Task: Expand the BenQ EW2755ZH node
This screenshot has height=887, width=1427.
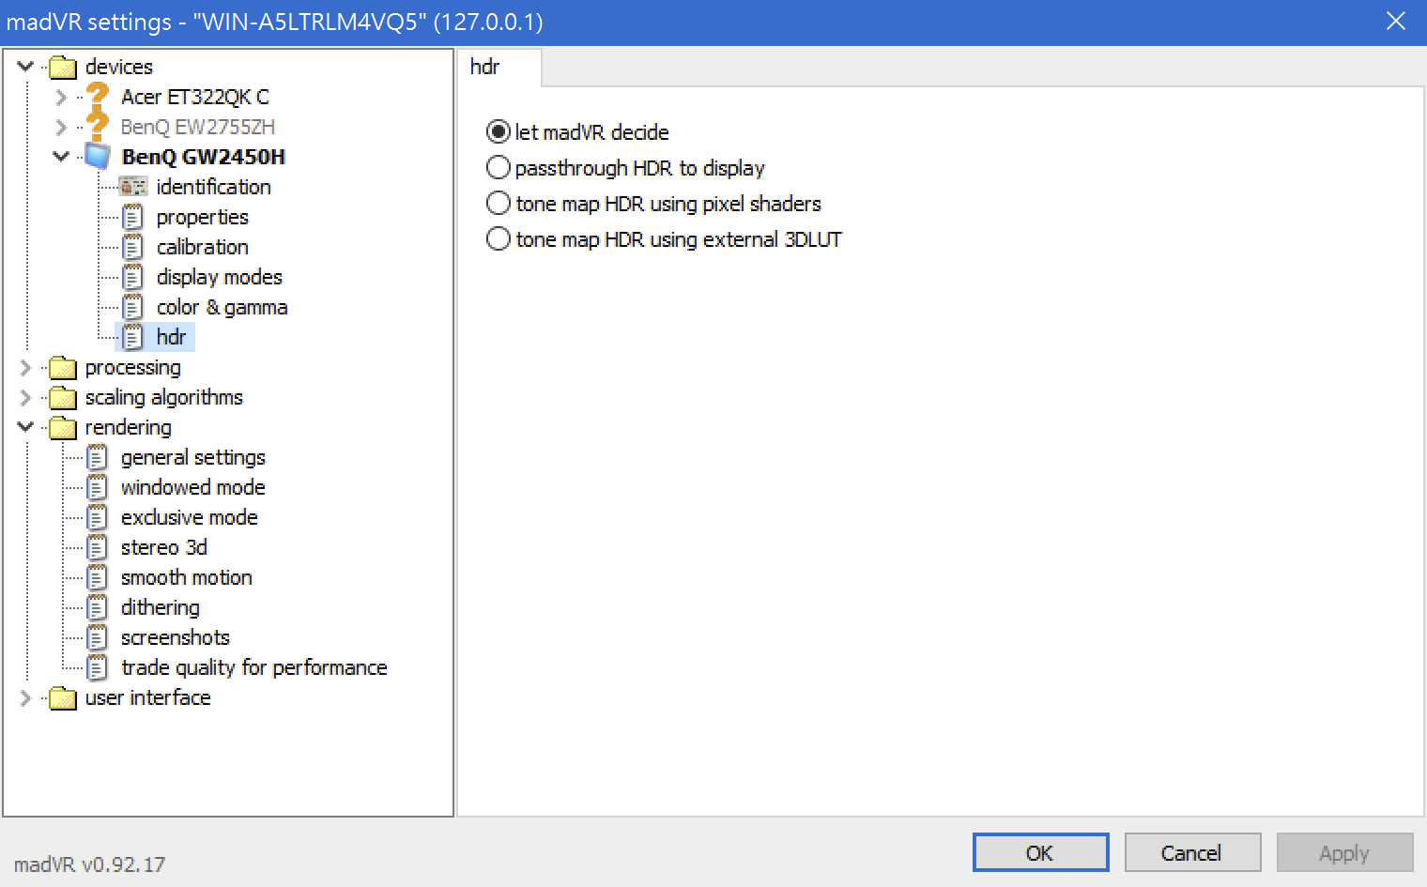Action: (x=62, y=127)
